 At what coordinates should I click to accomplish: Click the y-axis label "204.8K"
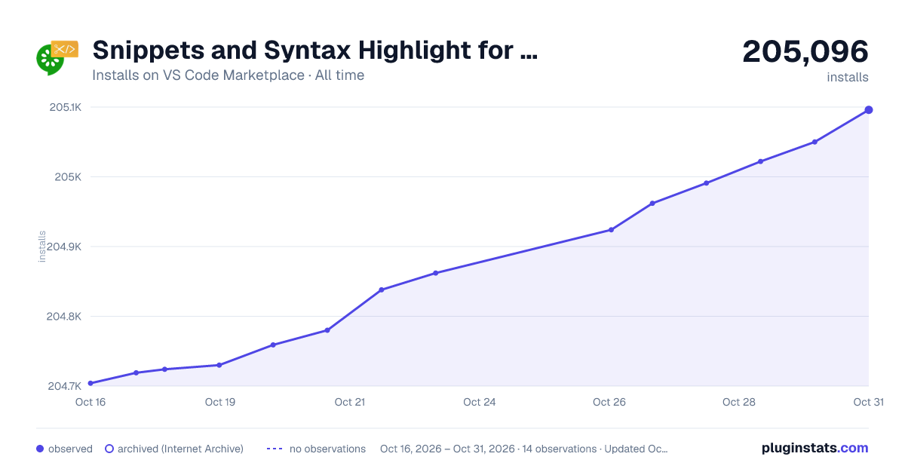click(64, 317)
